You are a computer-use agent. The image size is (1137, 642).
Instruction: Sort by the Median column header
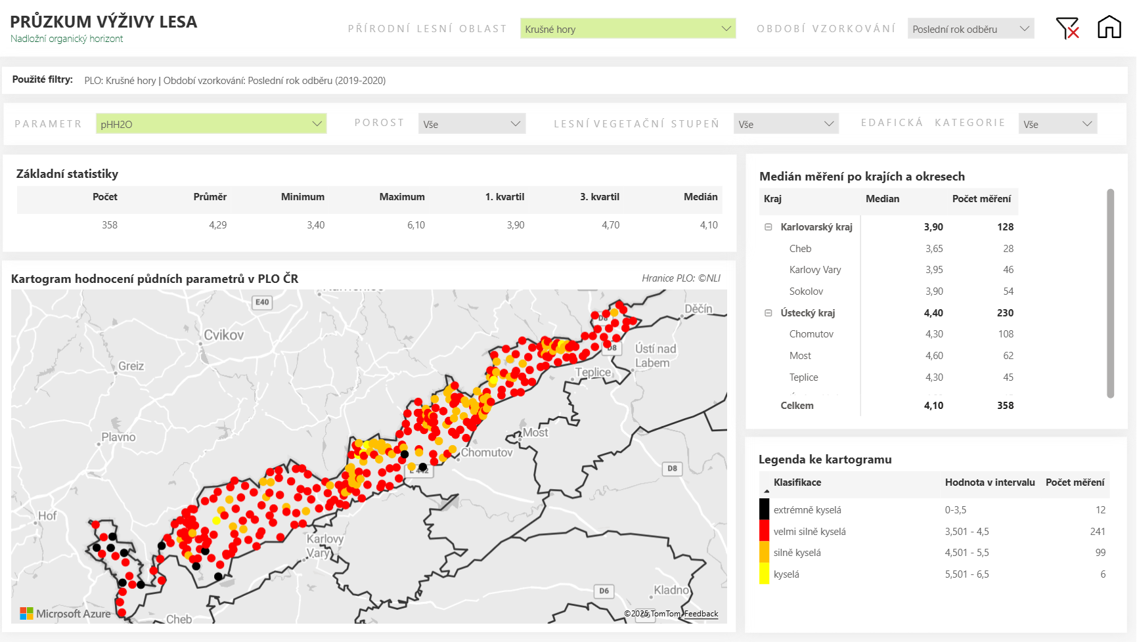[x=882, y=199]
